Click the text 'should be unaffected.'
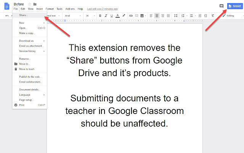 (x=124, y=124)
